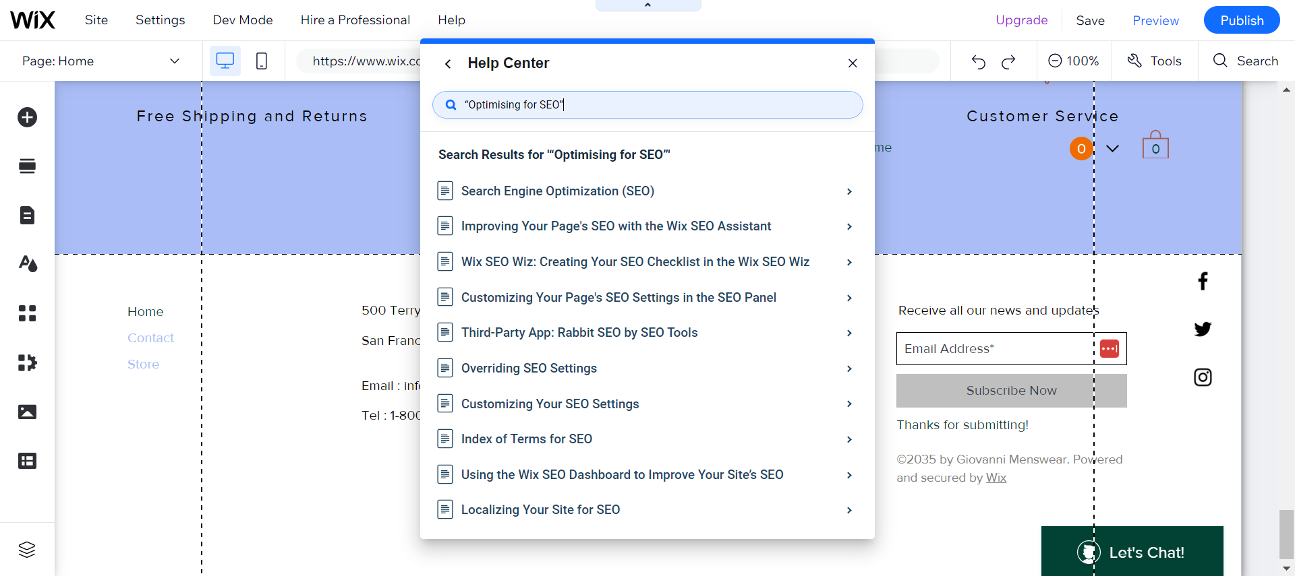
Task: Open Improving Your Page's SEO article
Action: pyautogui.click(x=647, y=226)
